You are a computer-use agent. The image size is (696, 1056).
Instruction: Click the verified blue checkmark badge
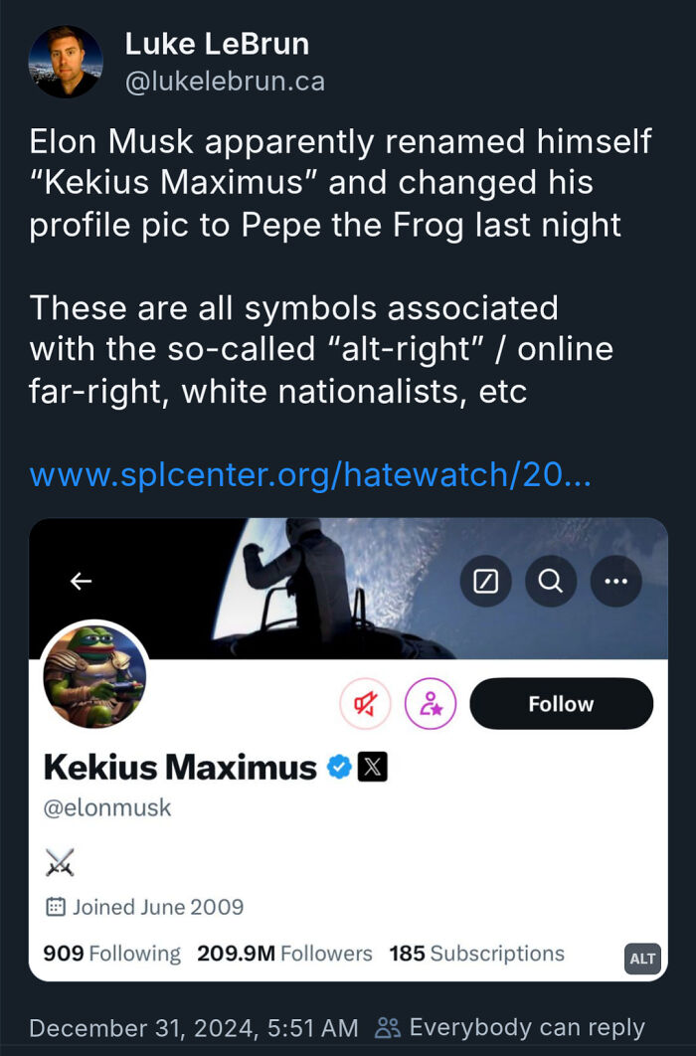[x=339, y=766]
